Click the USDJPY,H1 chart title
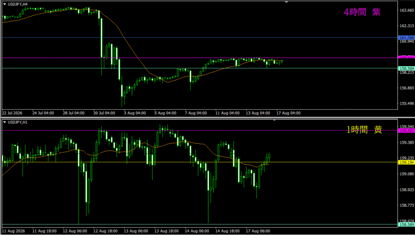Image resolution: width=415 pixels, height=235 pixels. pyautogui.click(x=17, y=122)
